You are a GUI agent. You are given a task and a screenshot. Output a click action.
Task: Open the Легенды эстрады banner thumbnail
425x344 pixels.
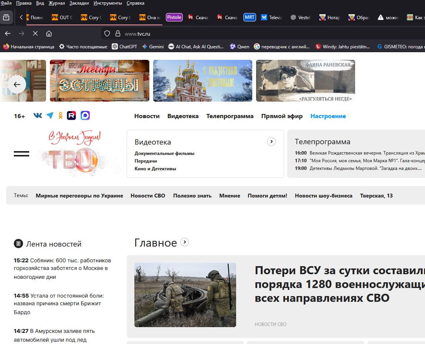(99, 81)
